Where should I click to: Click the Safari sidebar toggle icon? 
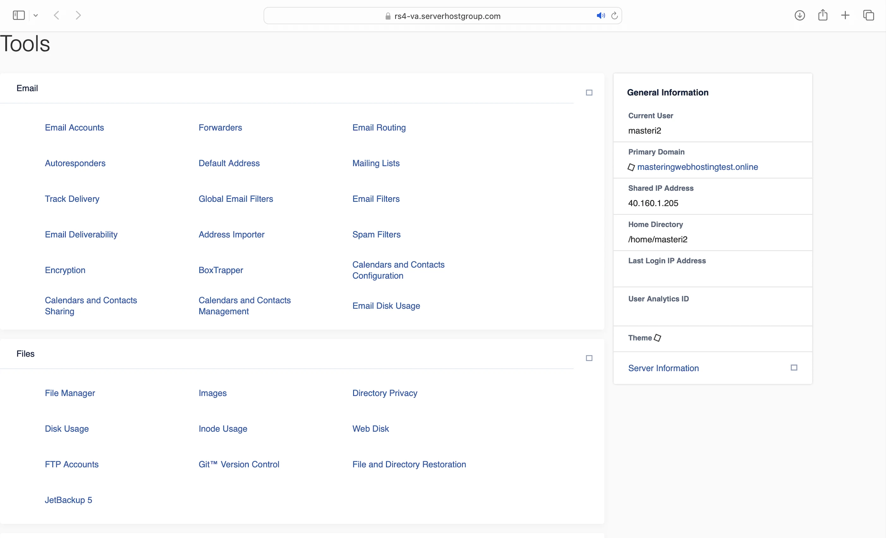18,15
